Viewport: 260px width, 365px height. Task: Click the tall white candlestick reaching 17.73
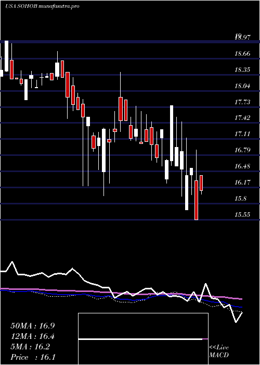click(x=172, y=133)
